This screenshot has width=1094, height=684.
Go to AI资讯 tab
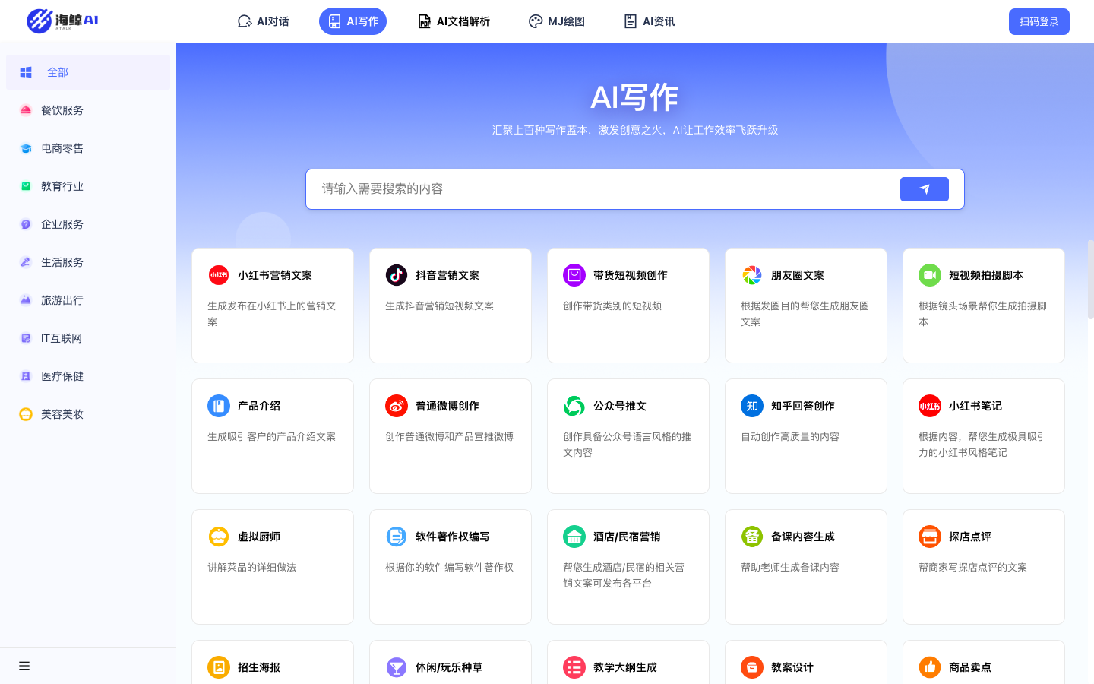(649, 21)
